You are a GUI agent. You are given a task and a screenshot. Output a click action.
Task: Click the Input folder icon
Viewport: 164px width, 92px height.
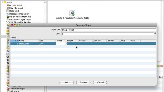point(5,2)
